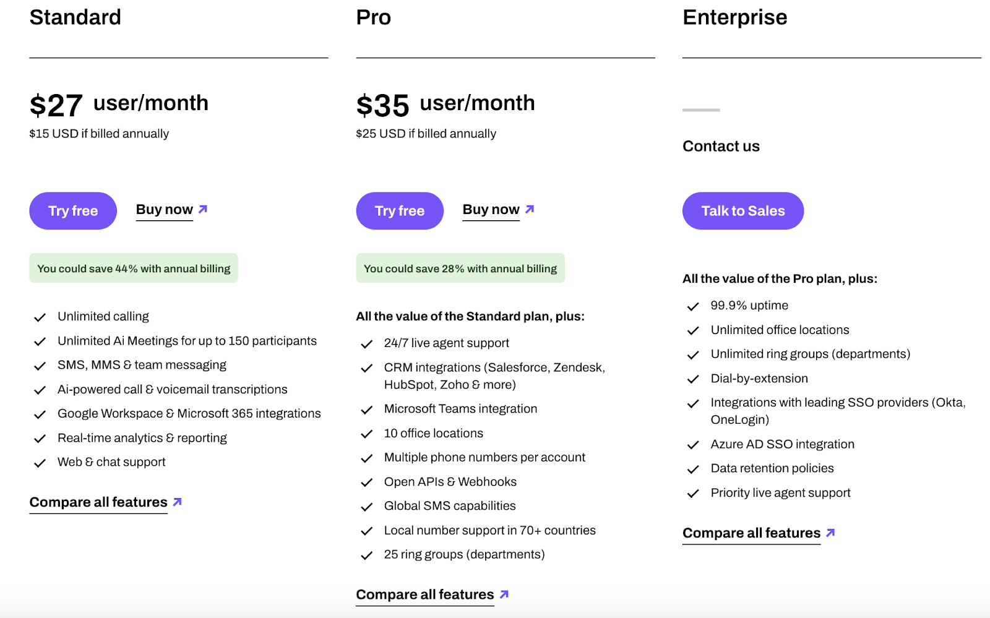
Task: Click arrow icon next to Enterprise Compare features
Action: pos(830,533)
